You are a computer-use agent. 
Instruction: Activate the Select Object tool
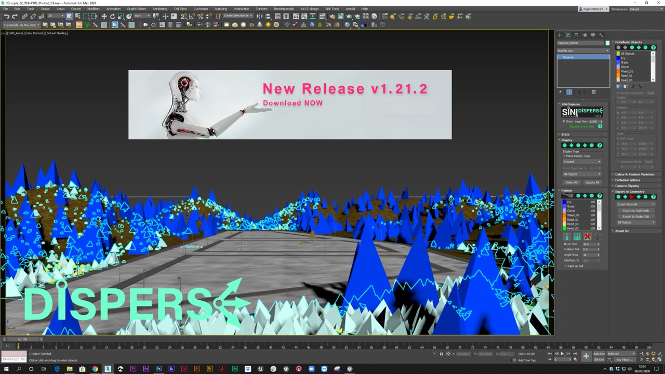click(69, 17)
